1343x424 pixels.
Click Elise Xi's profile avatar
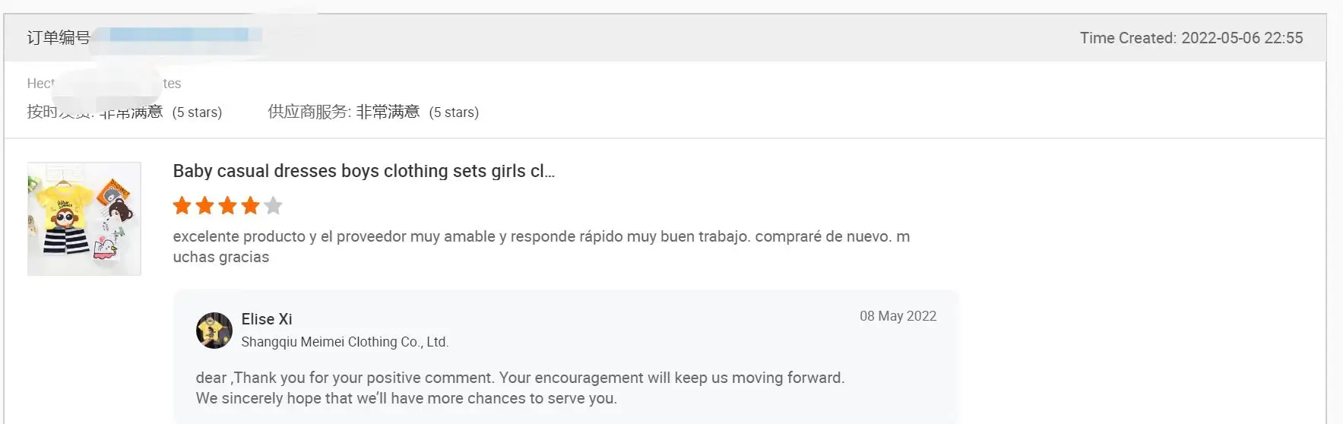(214, 331)
